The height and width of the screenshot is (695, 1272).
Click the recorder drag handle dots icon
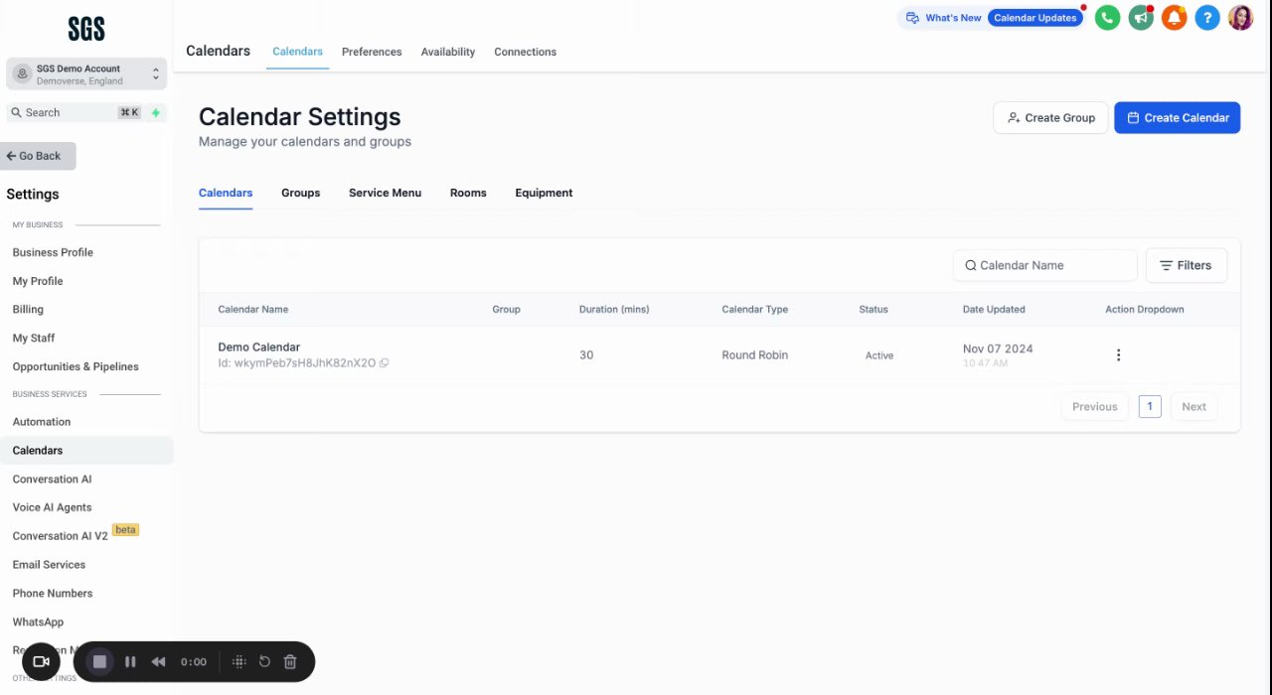(239, 661)
